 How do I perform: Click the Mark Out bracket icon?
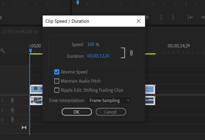173,17
